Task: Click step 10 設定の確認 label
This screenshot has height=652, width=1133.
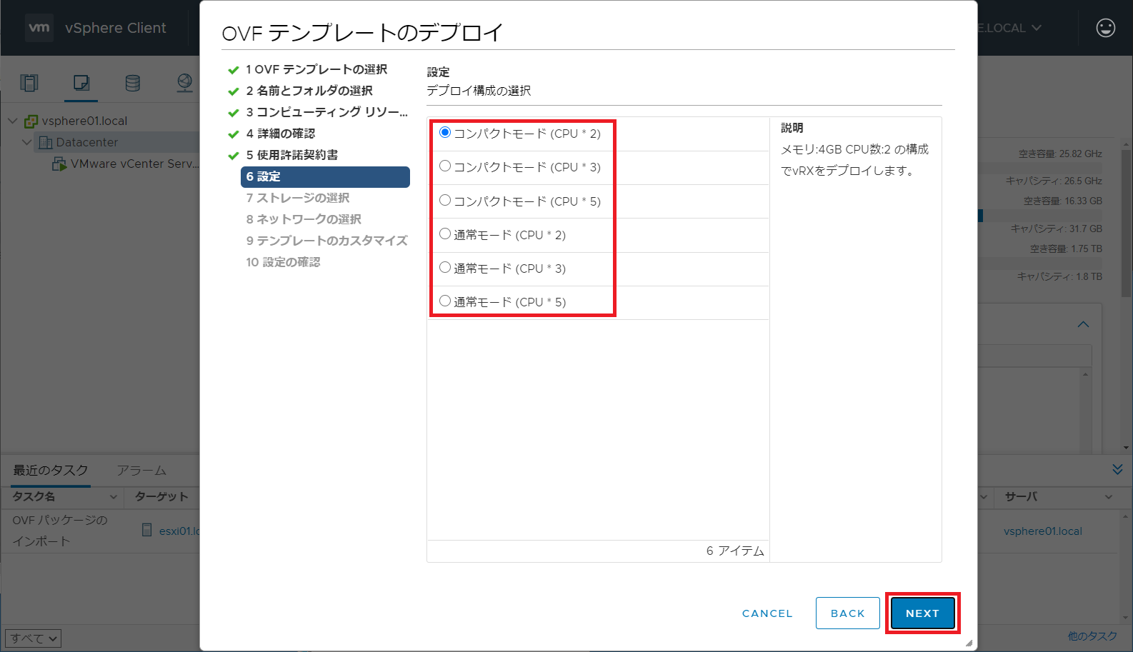Action: pos(283,262)
